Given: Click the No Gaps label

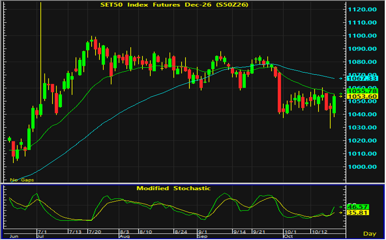Looking at the screenshot, I should [22, 180].
